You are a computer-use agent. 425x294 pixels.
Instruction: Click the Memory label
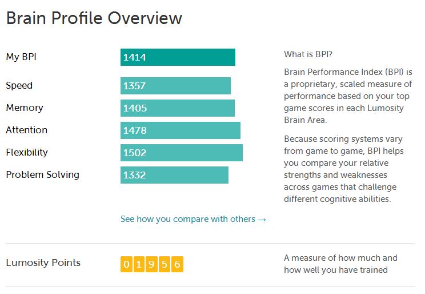pyautogui.click(x=25, y=108)
